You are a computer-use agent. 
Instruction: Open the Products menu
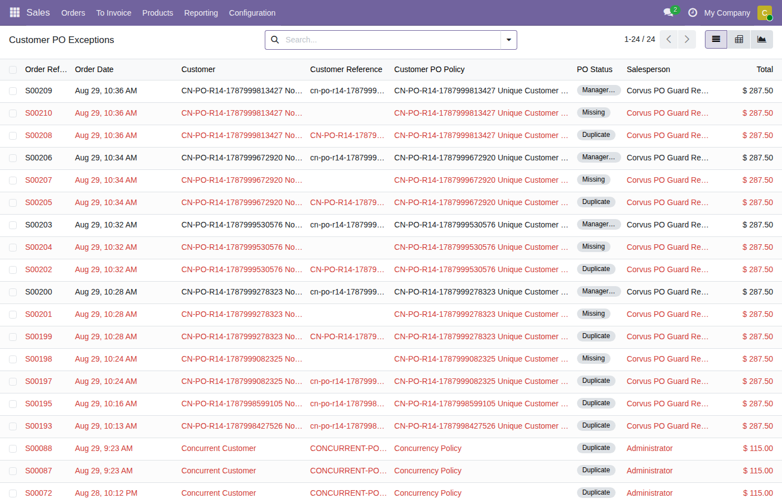click(158, 12)
